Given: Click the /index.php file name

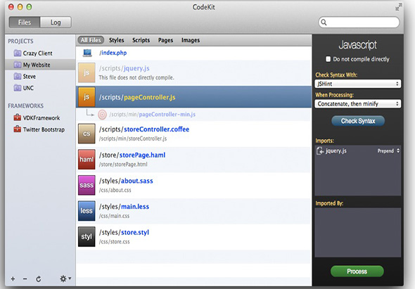Looking at the screenshot, I should tap(113, 53).
